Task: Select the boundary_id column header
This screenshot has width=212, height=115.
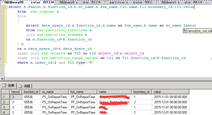Action: coord(142,92)
